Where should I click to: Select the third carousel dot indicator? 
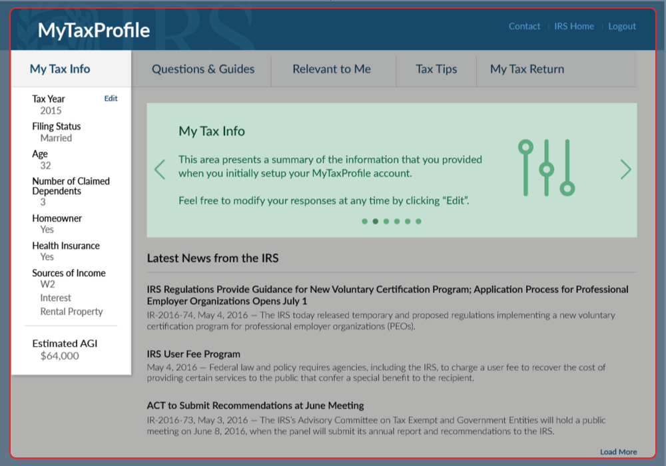386,222
